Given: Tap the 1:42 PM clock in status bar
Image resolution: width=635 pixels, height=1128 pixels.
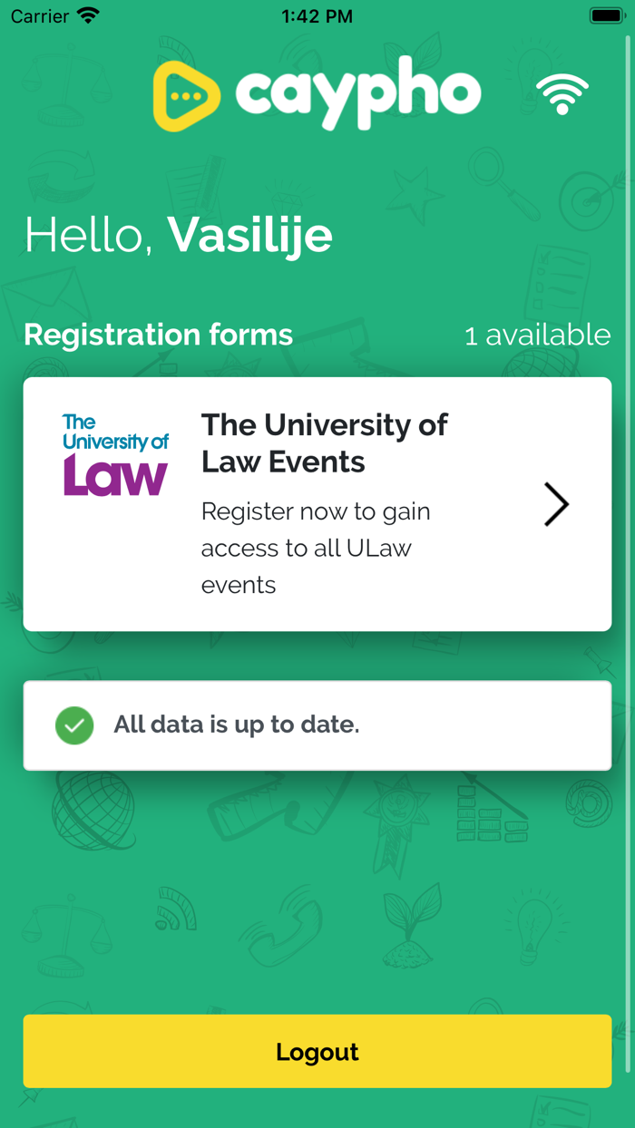Looking at the screenshot, I should click(x=317, y=16).
